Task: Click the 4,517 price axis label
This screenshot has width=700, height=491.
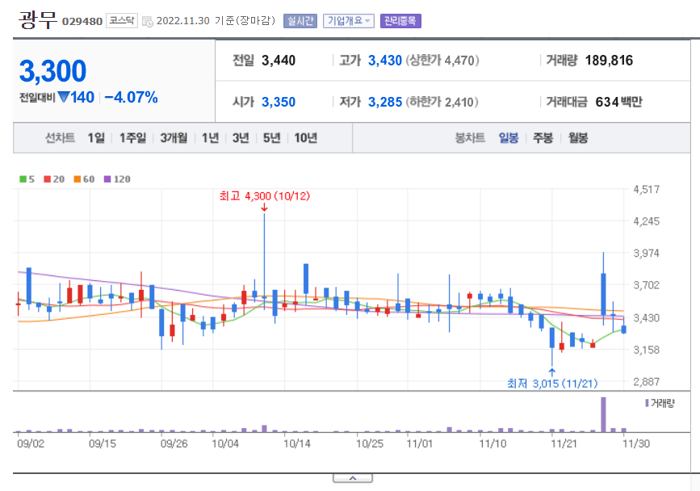Action: tap(647, 189)
